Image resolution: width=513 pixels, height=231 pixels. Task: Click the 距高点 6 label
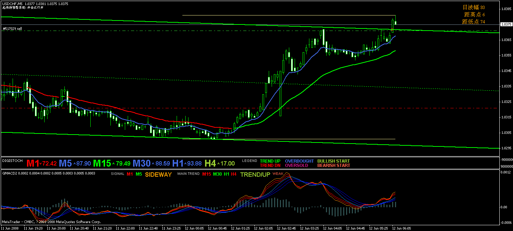coord(475,15)
